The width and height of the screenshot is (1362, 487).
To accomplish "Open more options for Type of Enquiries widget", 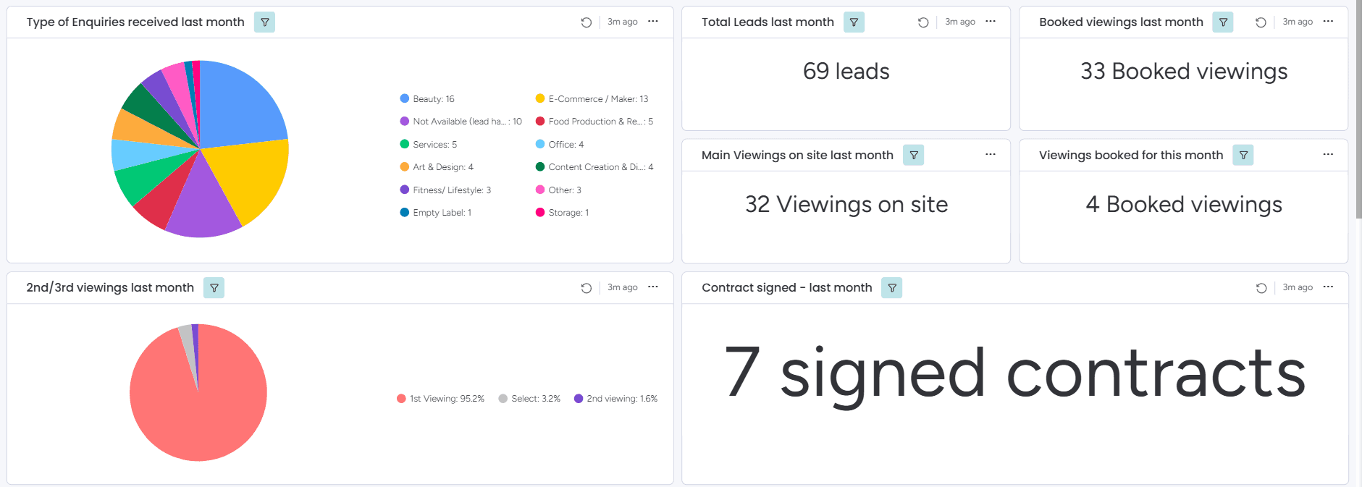I will [x=653, y=22].
